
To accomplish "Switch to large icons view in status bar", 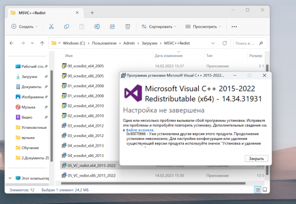I will point(265,189).
